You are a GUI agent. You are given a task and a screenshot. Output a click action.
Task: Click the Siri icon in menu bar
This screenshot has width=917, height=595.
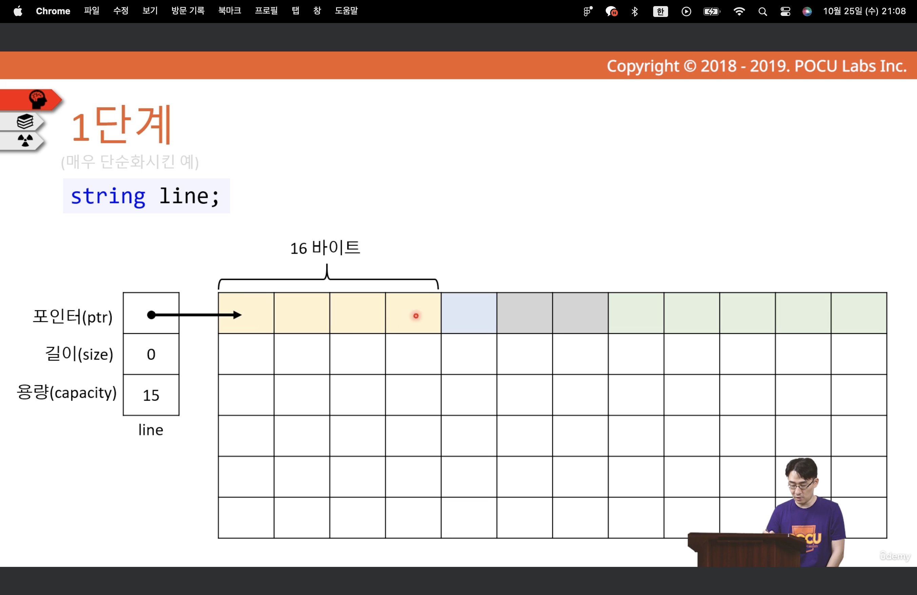807,12
